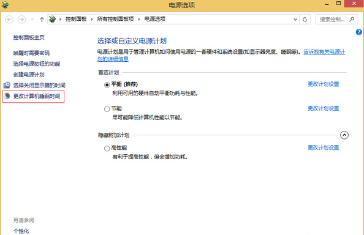364x235 pixels.
Task: Click the 有利于提高性能，但会增加功耗 description
Action: pyautogui.click(x=150, y=157)
